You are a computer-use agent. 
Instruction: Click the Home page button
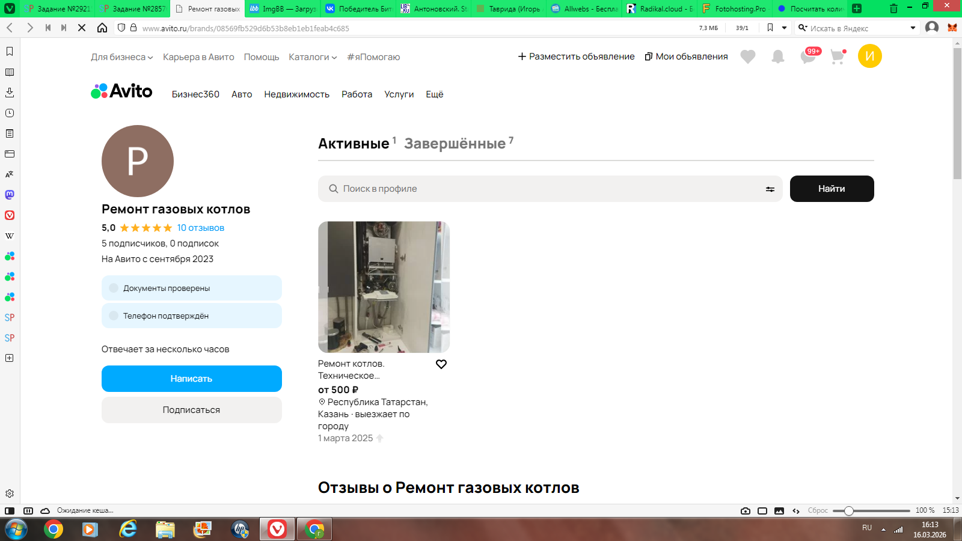(102, 28)
